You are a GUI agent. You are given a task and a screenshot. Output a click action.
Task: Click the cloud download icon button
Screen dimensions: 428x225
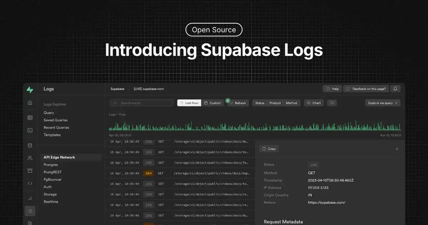click(332, 103)
